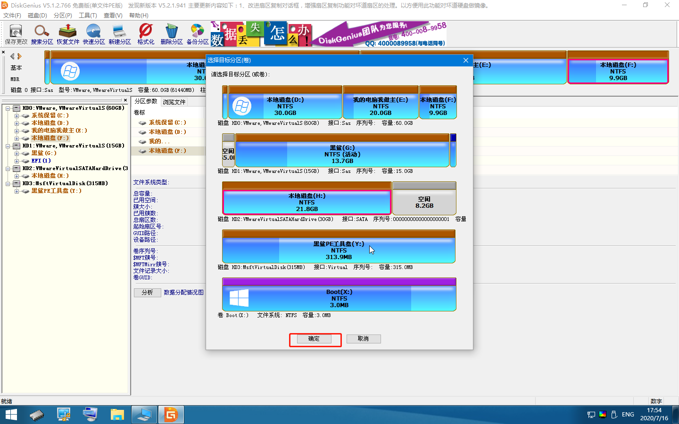Select HD3:MsftVirtualDisk(315MB) in disk tree
679x424 pixels.
tap(65, 184)
